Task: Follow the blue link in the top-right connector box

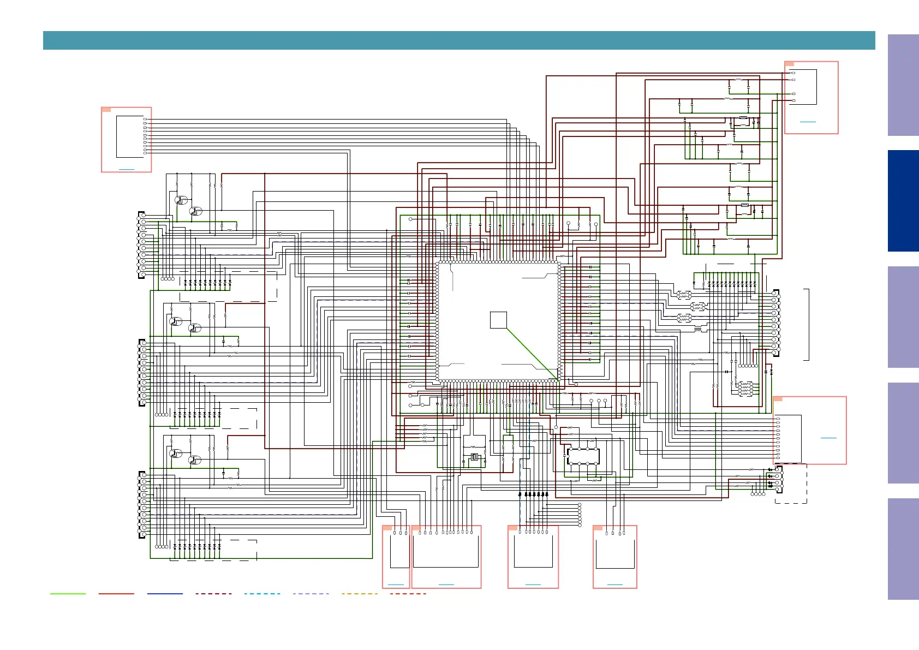Action: pyautogui.click(x=808, y=122)
